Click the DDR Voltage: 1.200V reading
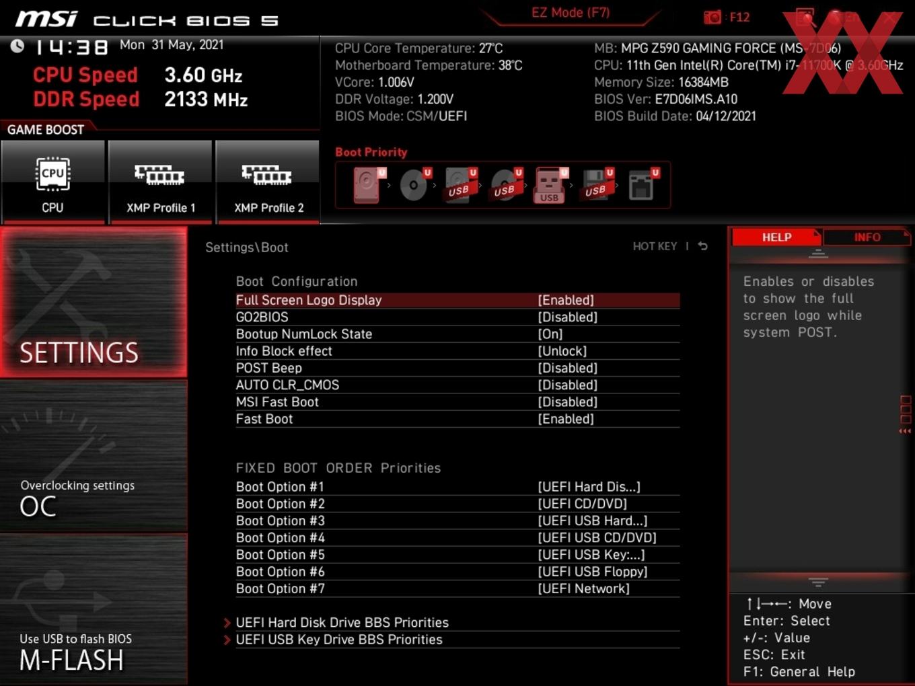Image resolution: width=915 pixels, height=686 pixels. point(394,99)
